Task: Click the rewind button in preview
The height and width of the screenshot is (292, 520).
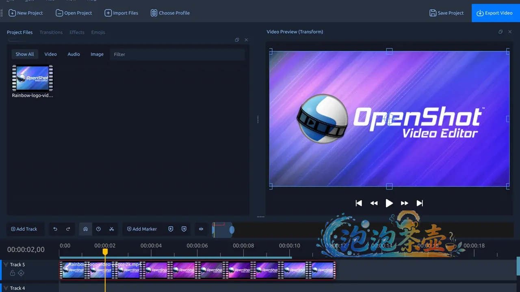Action: point(374,203)
